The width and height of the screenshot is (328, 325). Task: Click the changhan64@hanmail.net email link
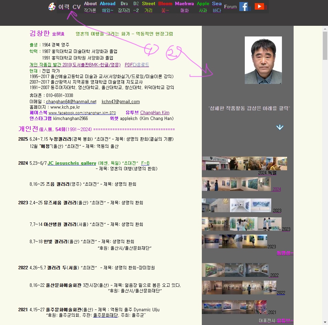(x=71, y=101)
